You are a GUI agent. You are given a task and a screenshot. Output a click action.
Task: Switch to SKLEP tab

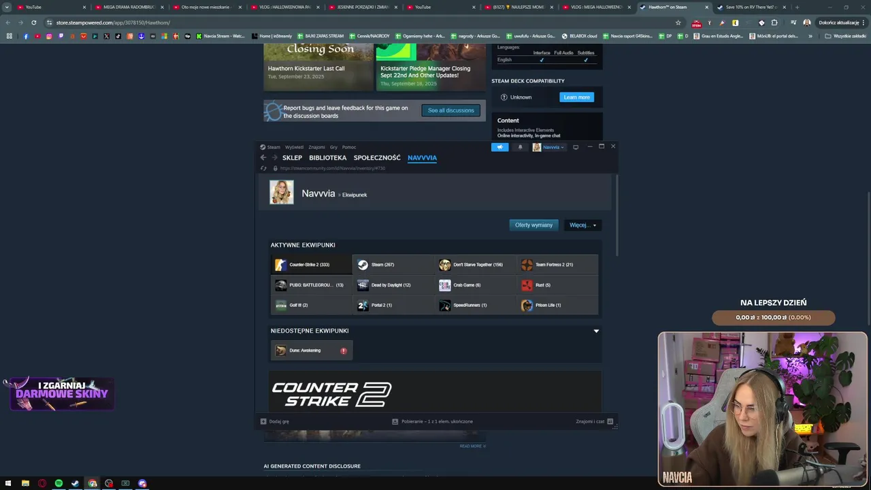292,158
